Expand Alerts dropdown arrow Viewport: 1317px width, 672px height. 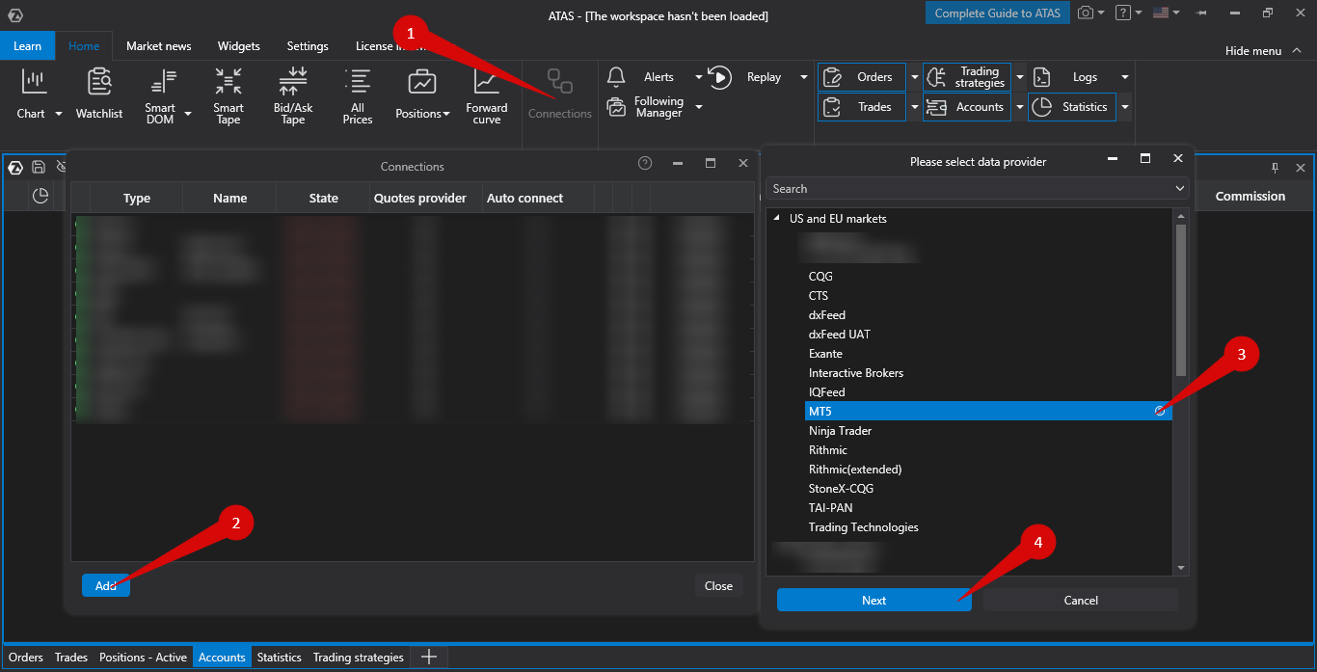point(699,77)
